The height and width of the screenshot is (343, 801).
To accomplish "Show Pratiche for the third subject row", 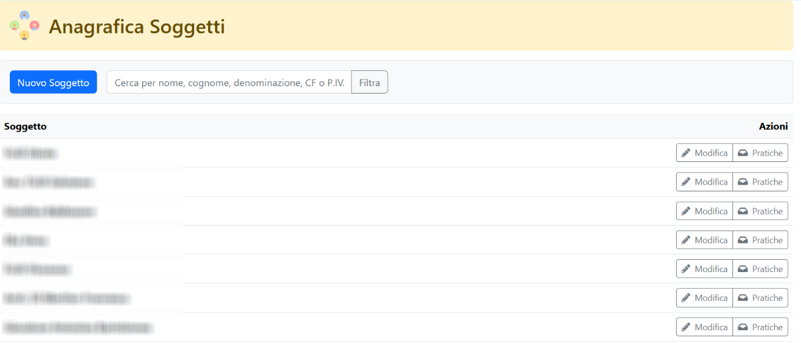I will (760, 211).
